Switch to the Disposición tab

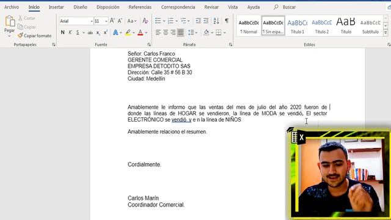pos(108,7)
